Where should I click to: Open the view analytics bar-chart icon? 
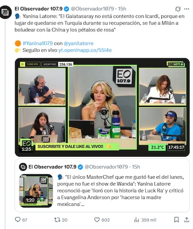coord(136,220)
